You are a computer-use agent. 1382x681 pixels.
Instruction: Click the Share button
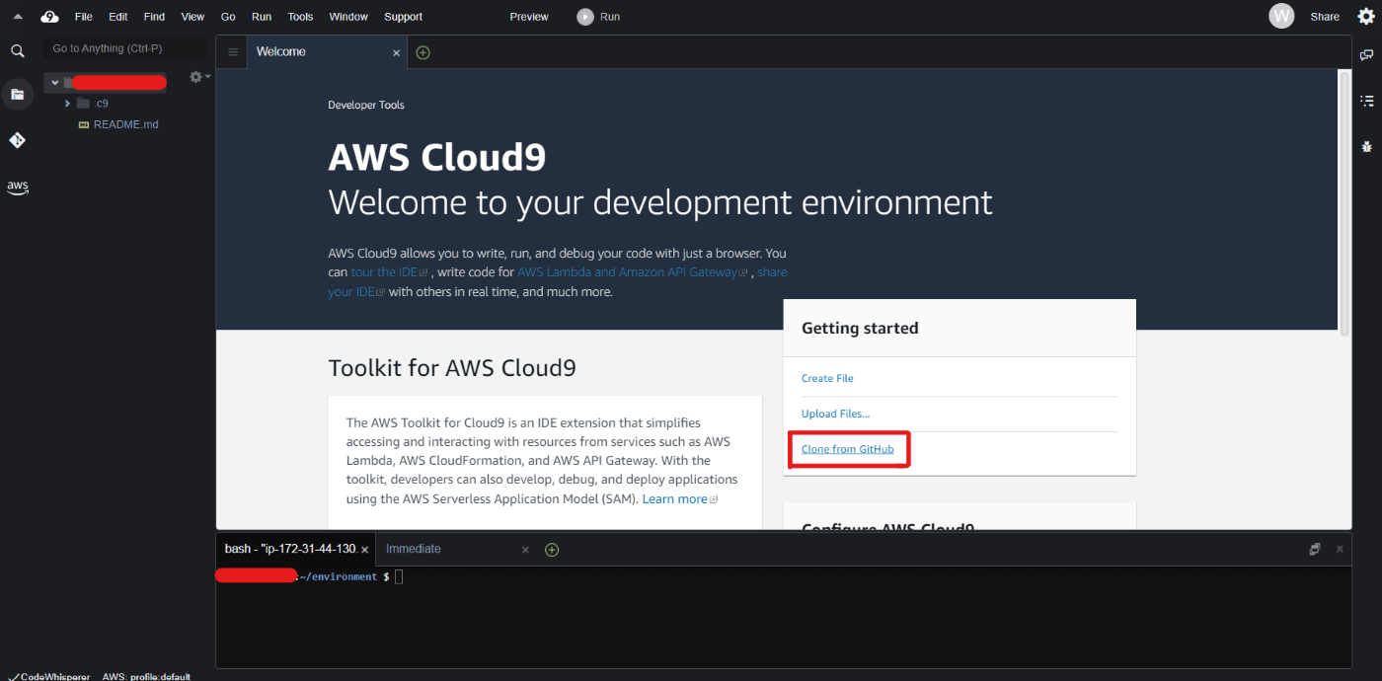[1325, 17]
